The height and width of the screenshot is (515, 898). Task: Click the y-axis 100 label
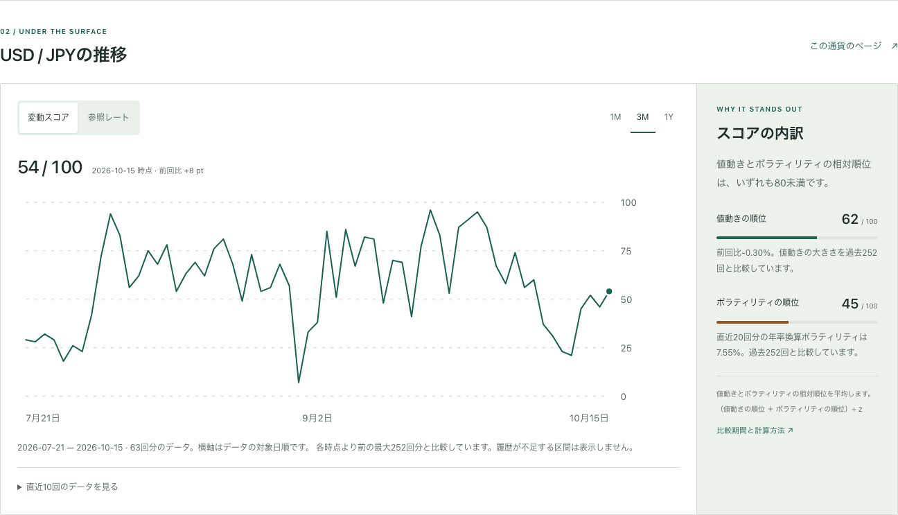click(628, 202)
